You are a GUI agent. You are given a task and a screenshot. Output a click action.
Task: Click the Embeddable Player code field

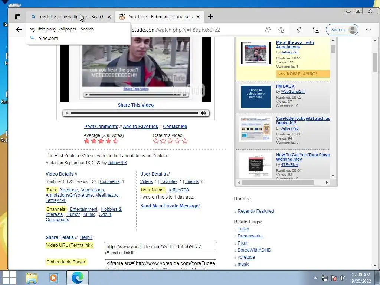[160, 263]
